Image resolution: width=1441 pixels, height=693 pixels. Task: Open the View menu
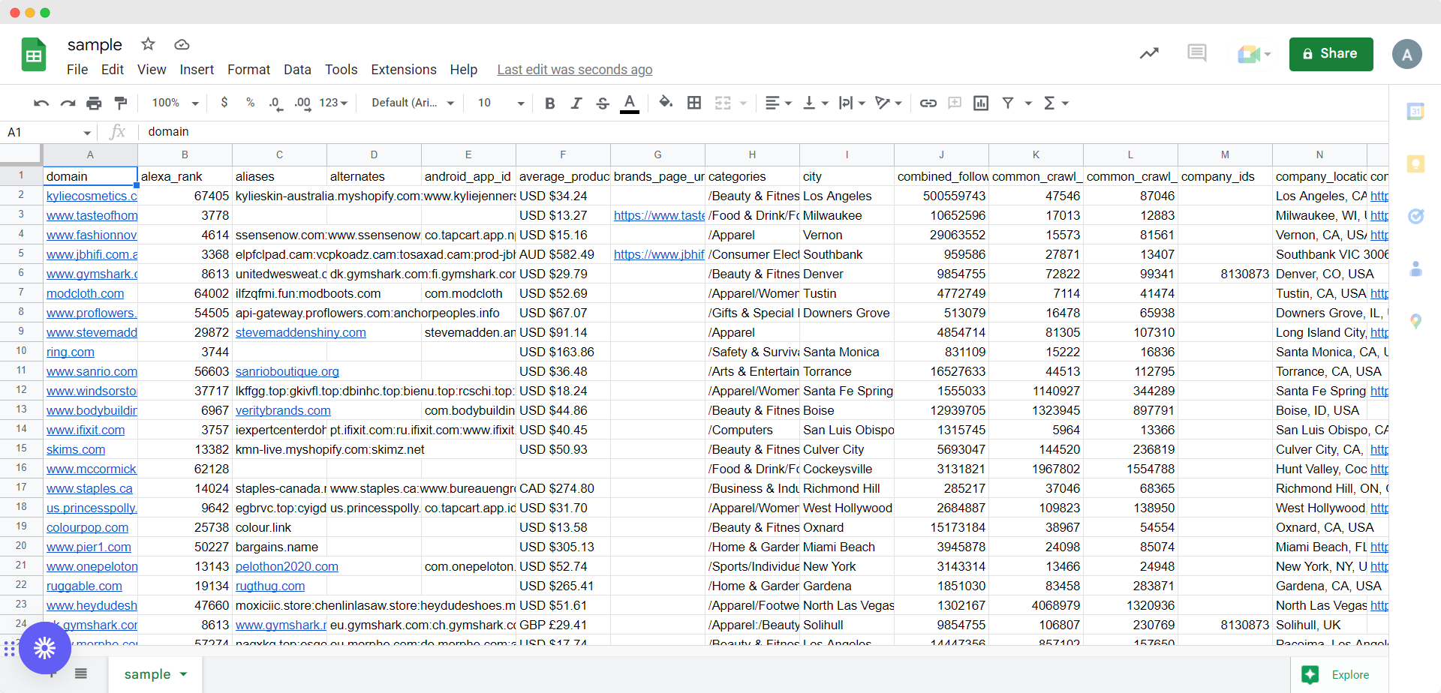click(152, 70)
